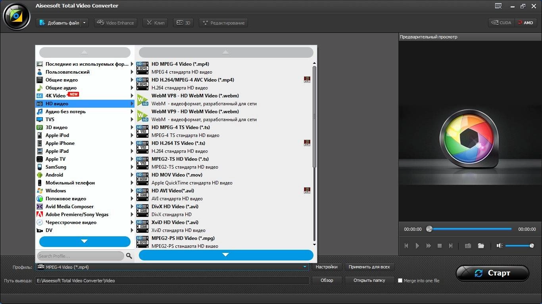542x304 pixels.
Task: Select the Windows category icon
Action: 40,191
